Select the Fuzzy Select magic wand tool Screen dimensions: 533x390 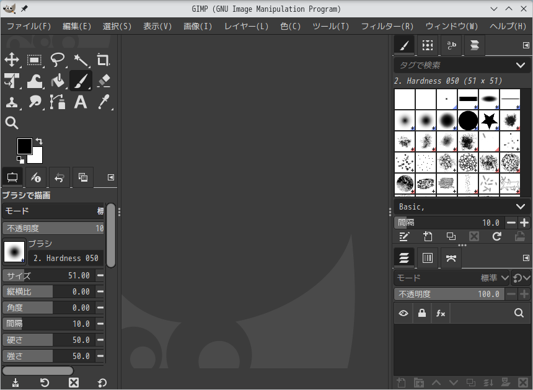[x=81, y=60]
